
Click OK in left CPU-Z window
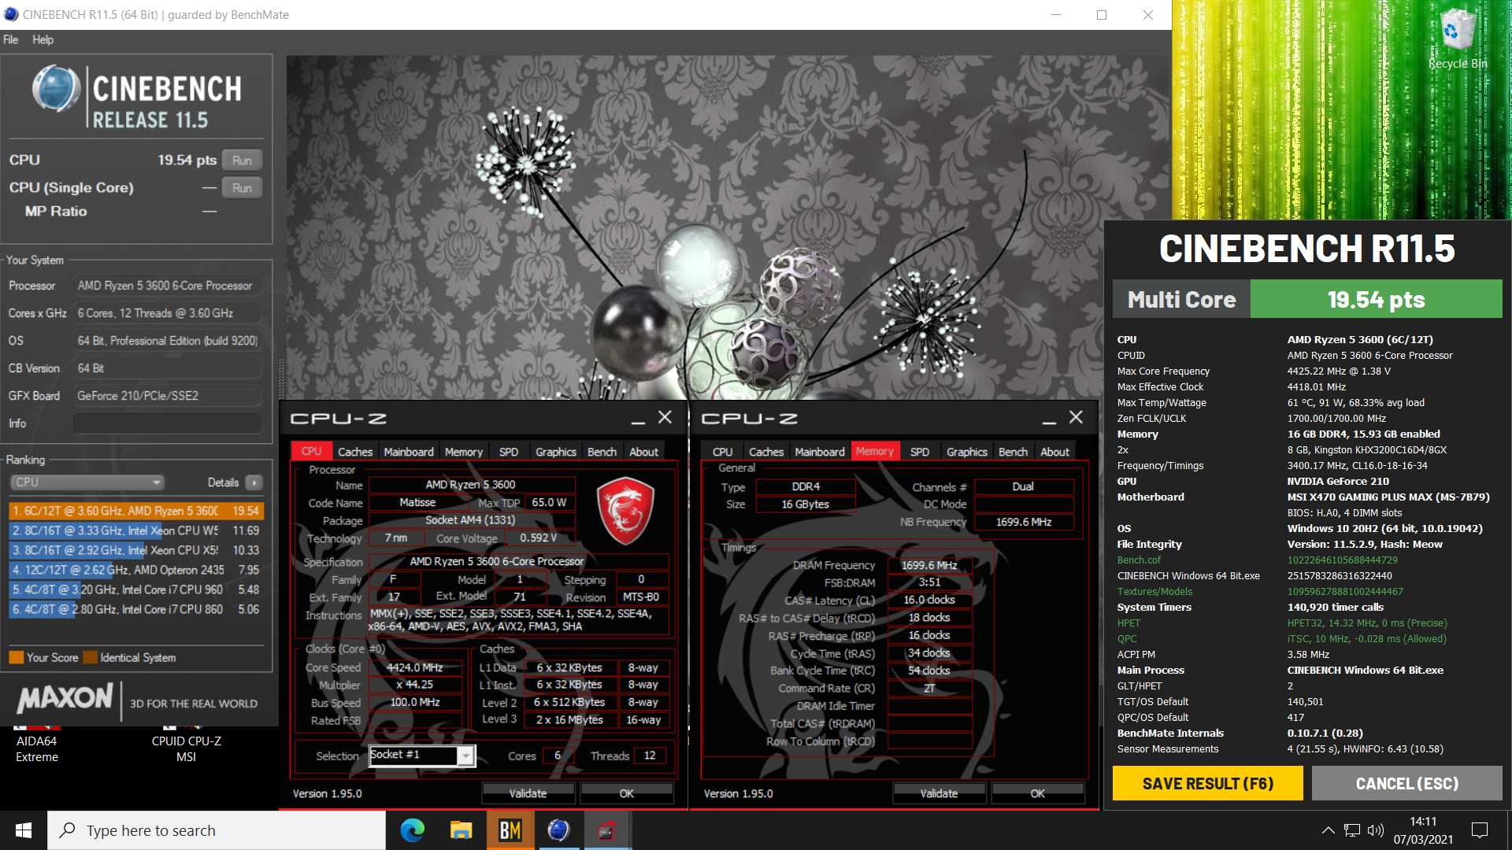tap(627, 793)
